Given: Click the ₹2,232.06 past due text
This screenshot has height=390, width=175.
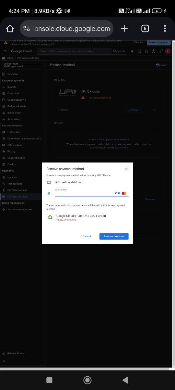Looking at the screenshot, I should (66, 220).
